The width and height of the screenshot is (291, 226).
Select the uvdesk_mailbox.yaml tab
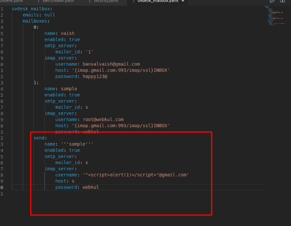(x=158, y=1)
